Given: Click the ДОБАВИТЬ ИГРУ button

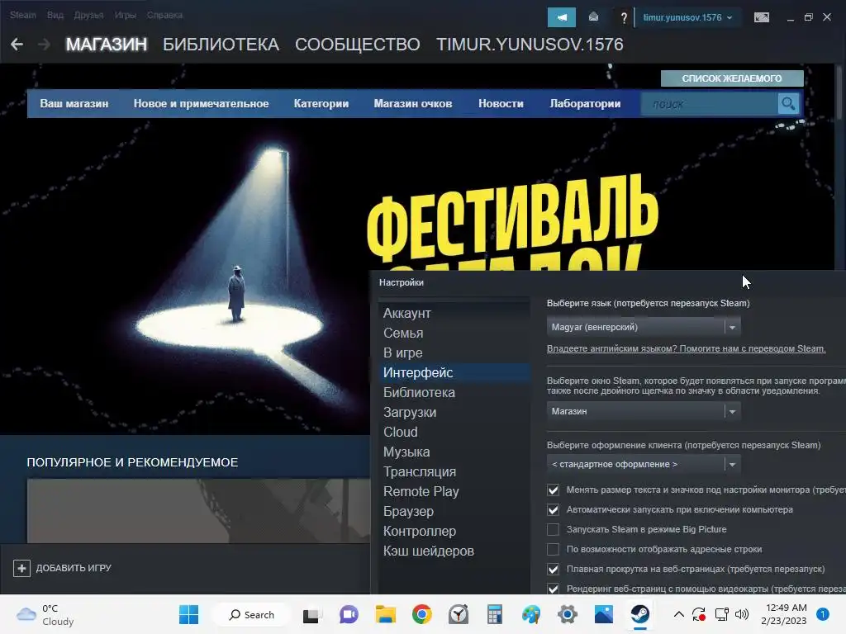Looking at the screenshot, I should [x=62, y=568].
